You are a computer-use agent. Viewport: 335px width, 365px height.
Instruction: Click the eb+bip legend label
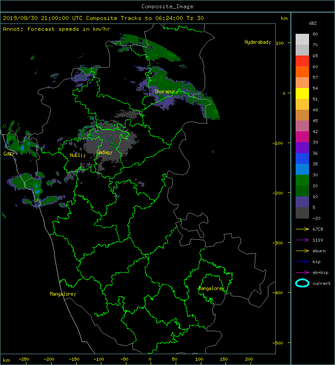coord(320,273)
